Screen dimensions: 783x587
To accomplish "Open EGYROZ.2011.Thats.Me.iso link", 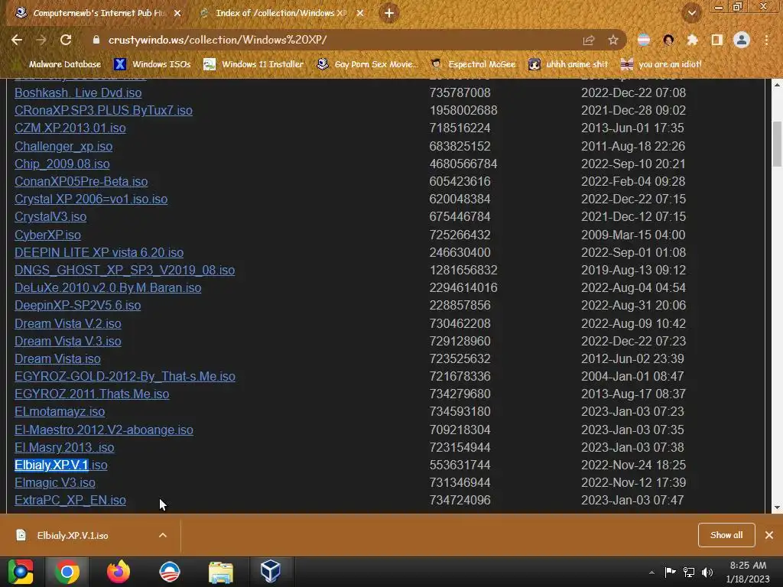I will (92, 394).
